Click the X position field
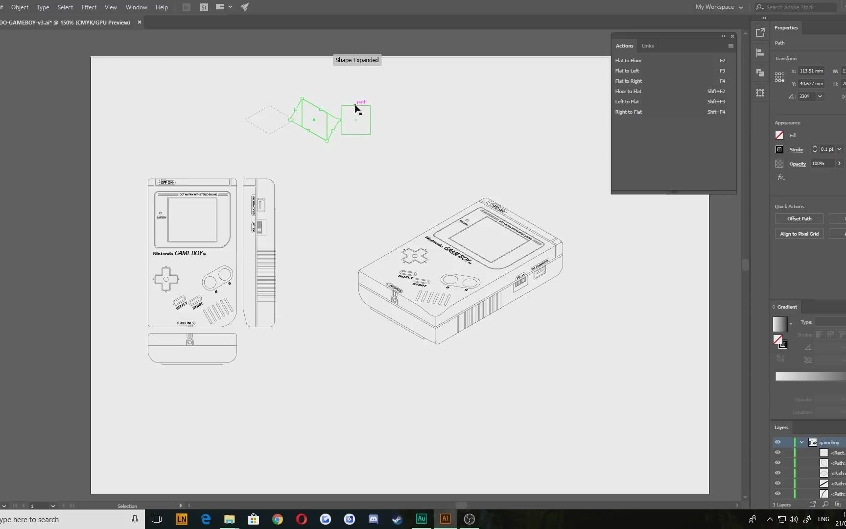Screen dimensions: 846x529 tap(812, 71)
